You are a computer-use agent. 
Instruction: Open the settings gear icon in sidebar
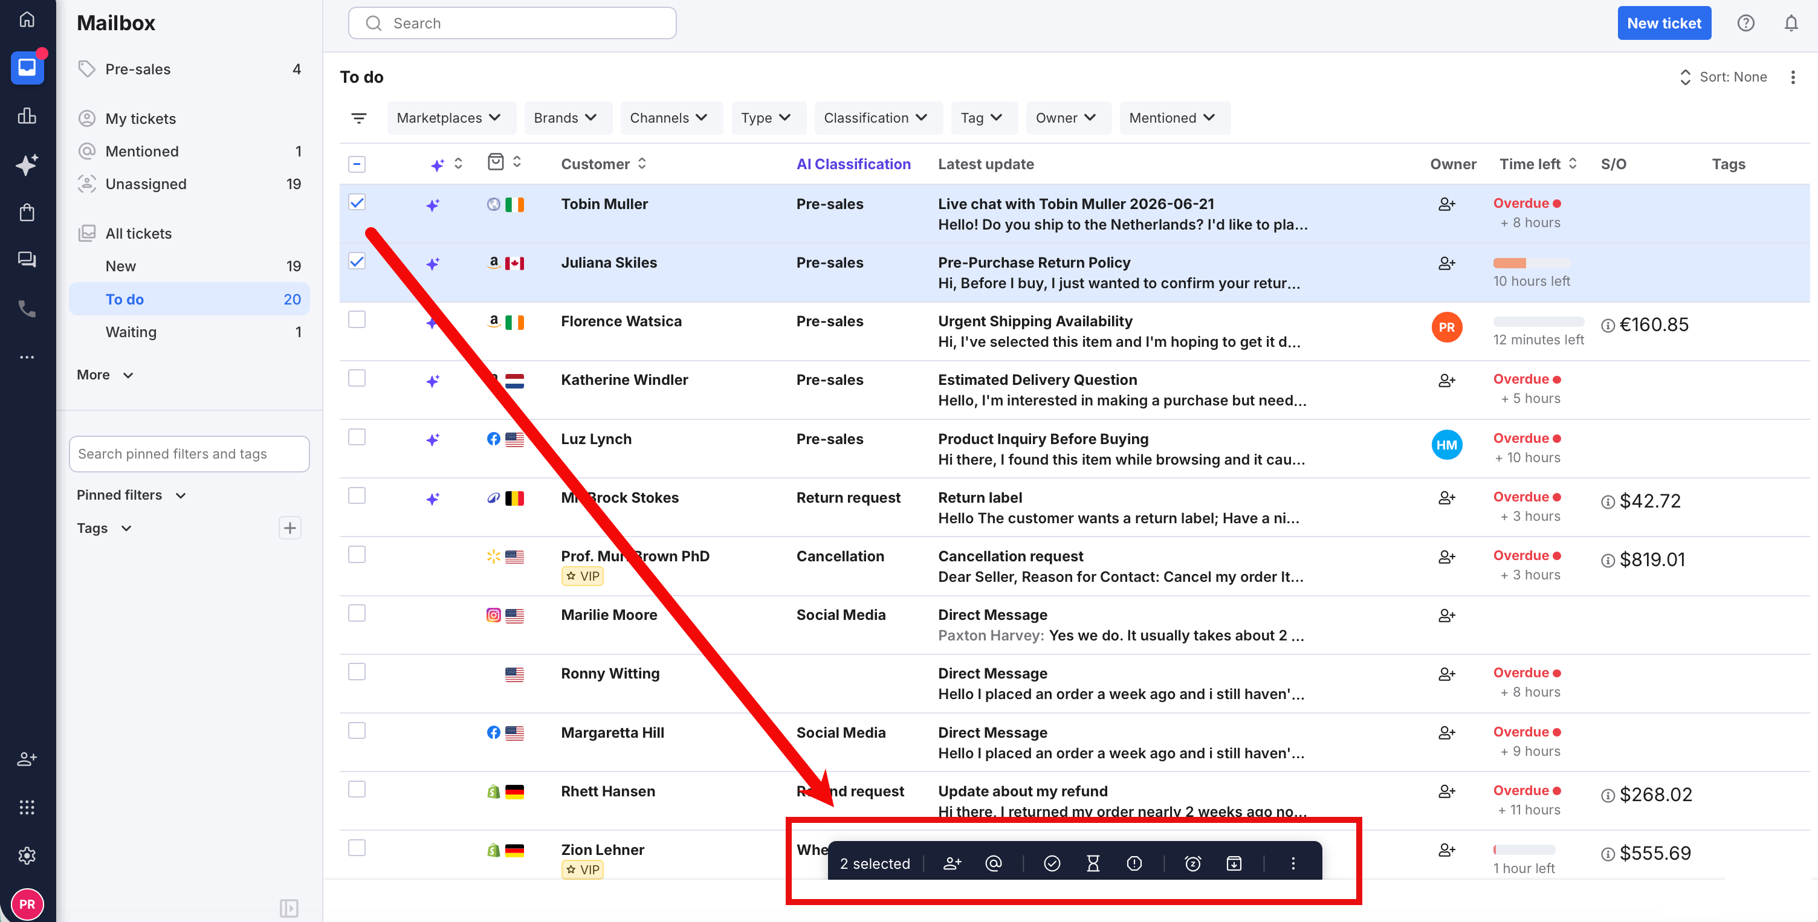coord(27,856)
